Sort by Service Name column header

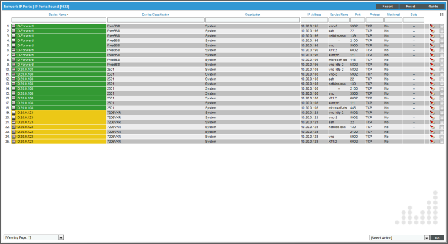click(339, 15)
